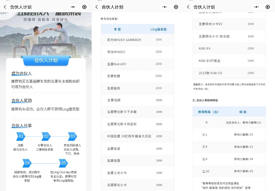This screenshot has width=275, height=191.
Task: Click the 成为合伙人 underlined heading
Action: (22, 73)
